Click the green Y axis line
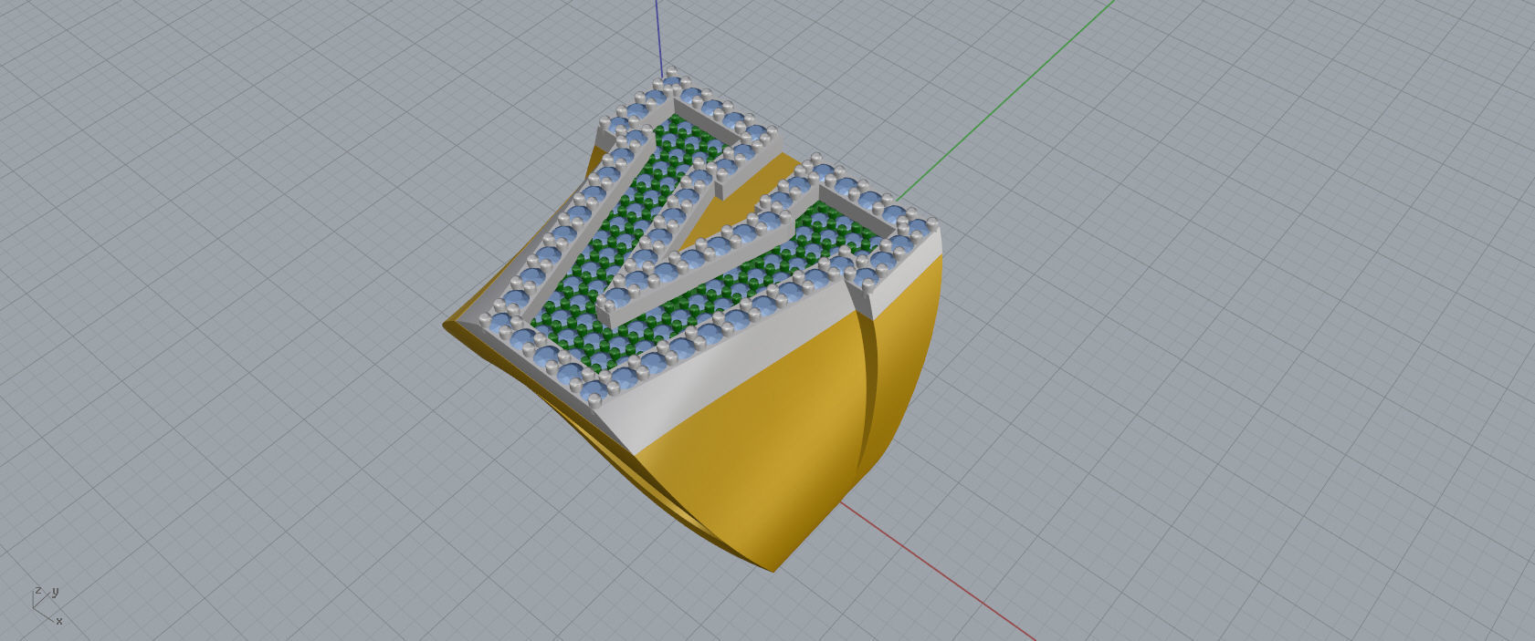The height and width of the screenshot is (641, 1535). pos(1004,98)
